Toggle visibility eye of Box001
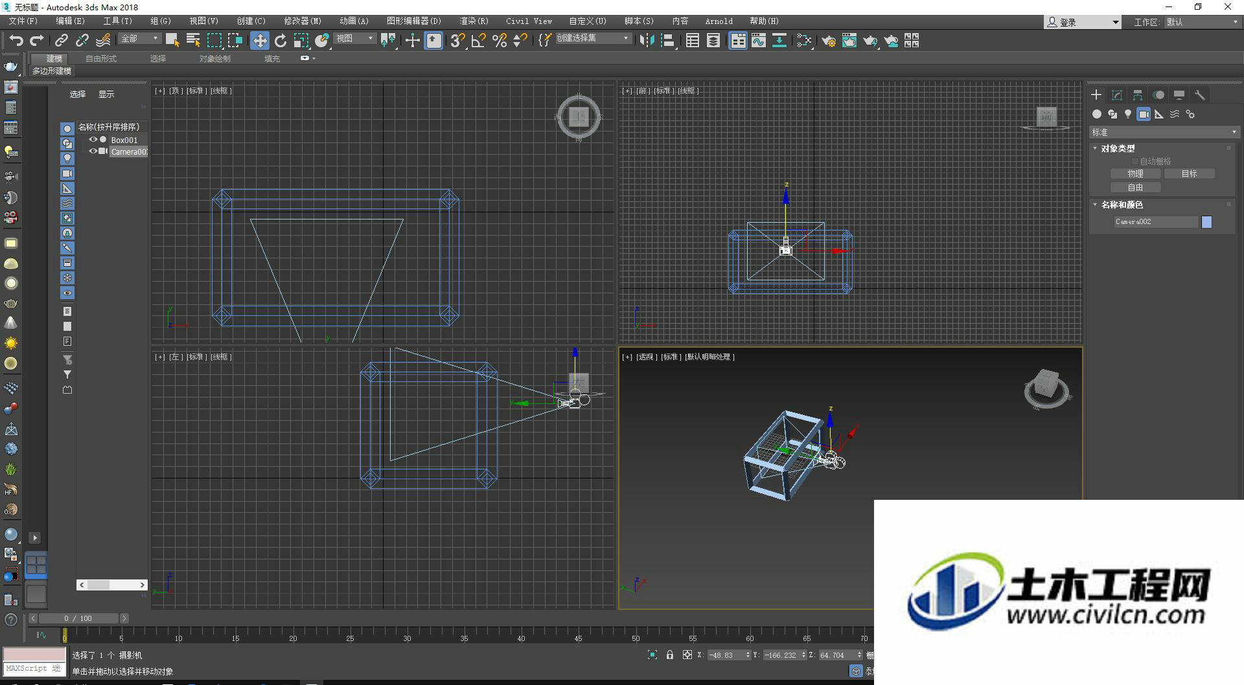This screenshot has width=1244, height=685. (x=93, y=139)
